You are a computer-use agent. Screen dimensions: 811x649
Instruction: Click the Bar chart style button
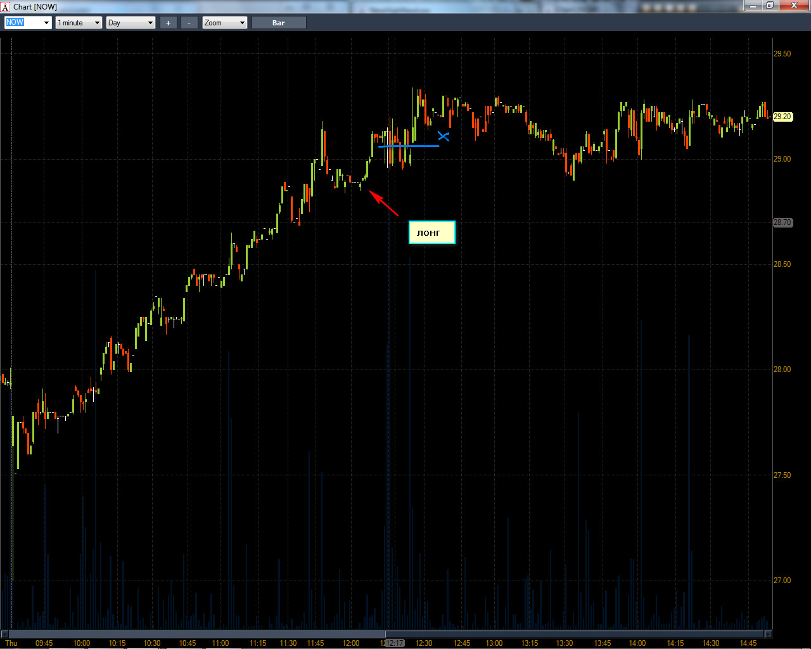(x=279, y=23)
